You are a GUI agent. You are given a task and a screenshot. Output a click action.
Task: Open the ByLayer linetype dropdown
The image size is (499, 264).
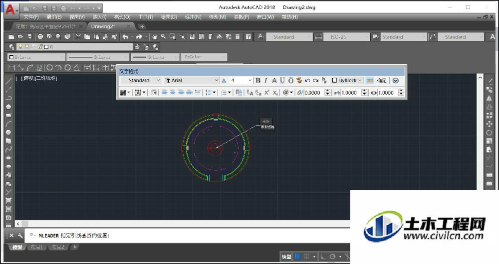click(x=98, y=57)
